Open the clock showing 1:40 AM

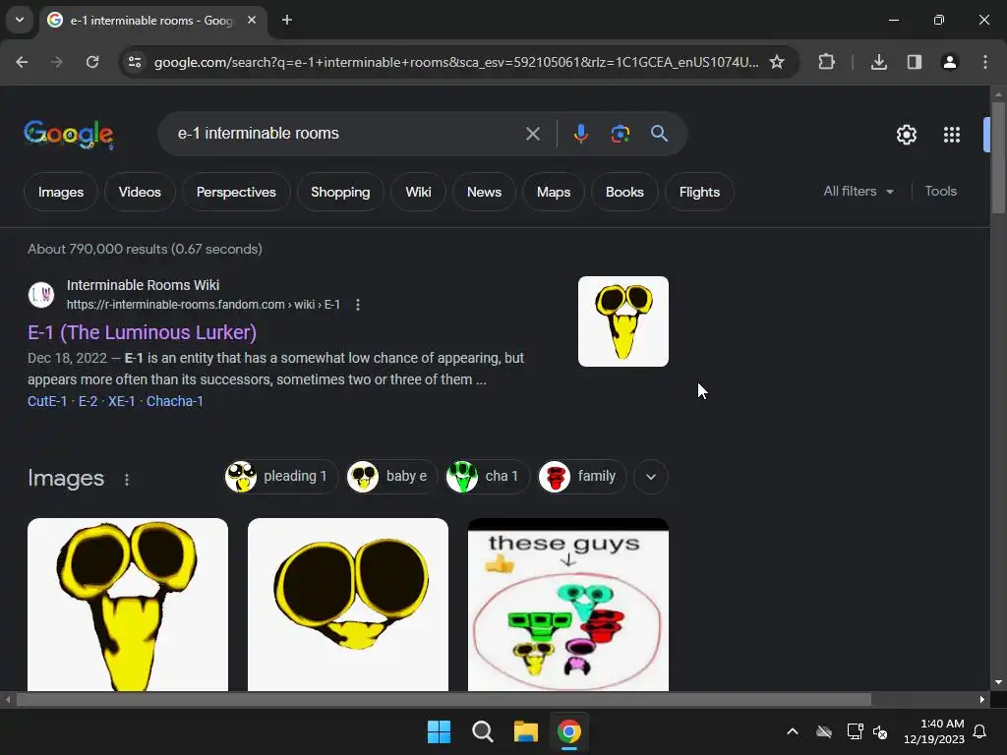(x=934, y=731)
